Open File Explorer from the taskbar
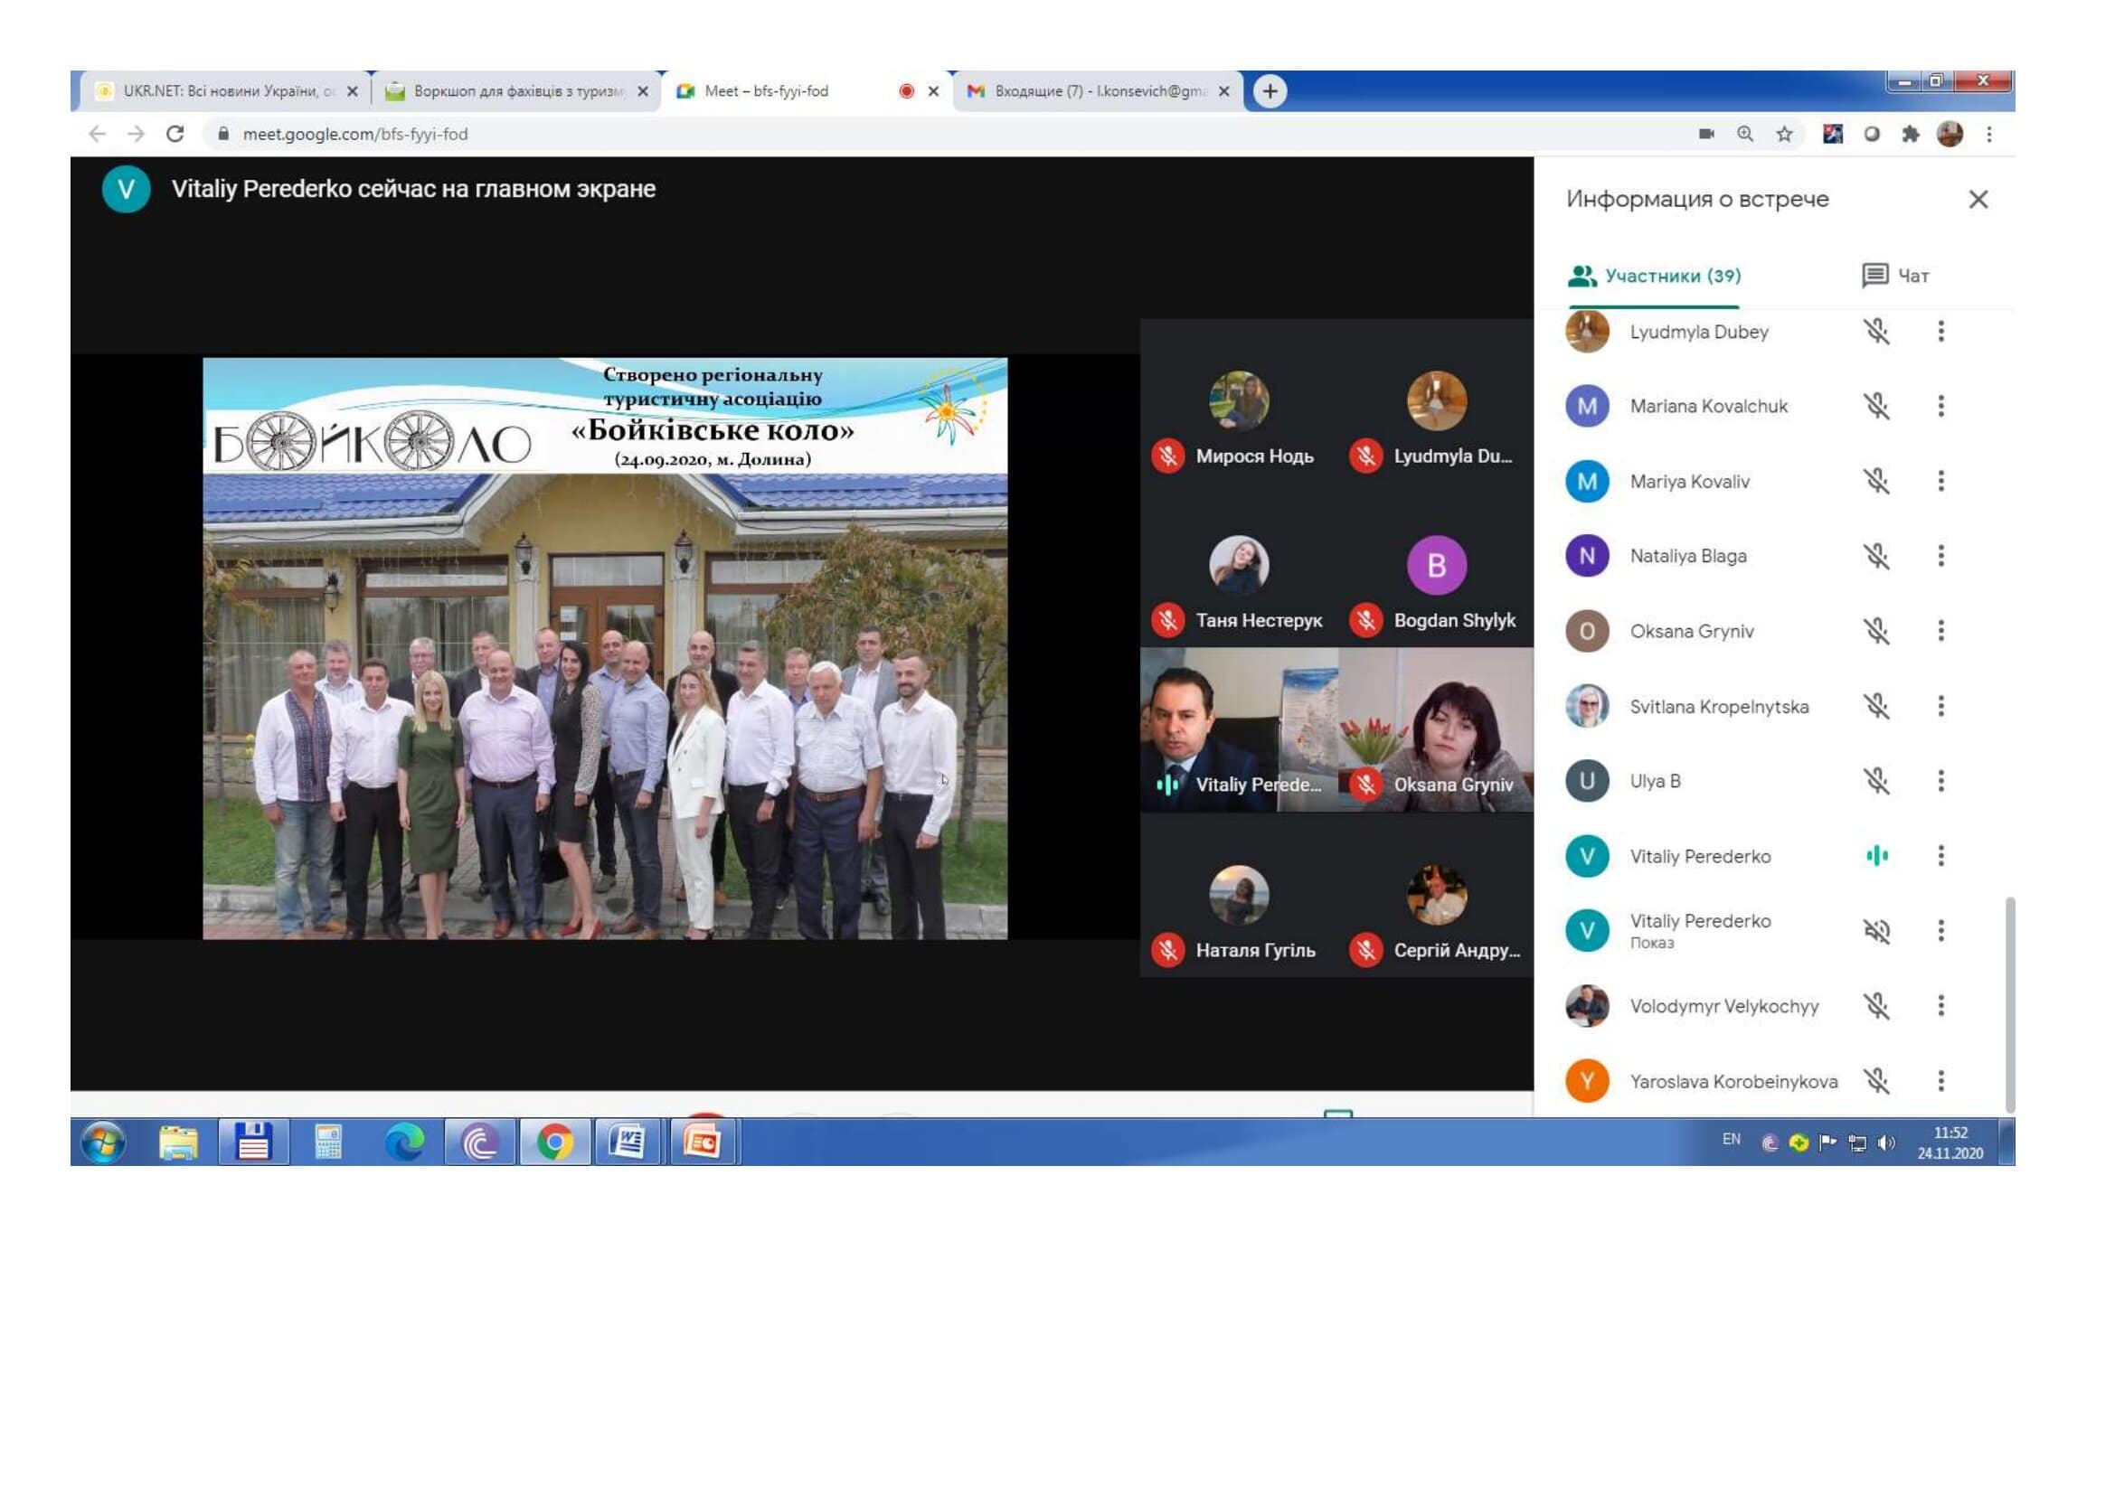 click(179, 1144)
